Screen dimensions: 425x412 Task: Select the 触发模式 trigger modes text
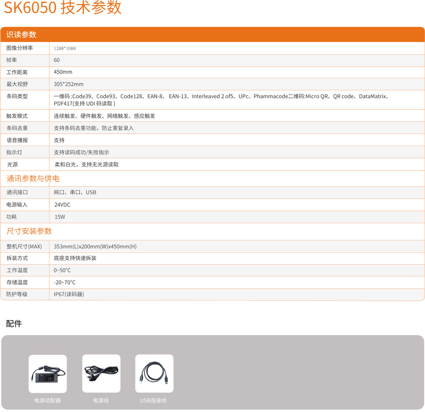[x=104, y=116]
